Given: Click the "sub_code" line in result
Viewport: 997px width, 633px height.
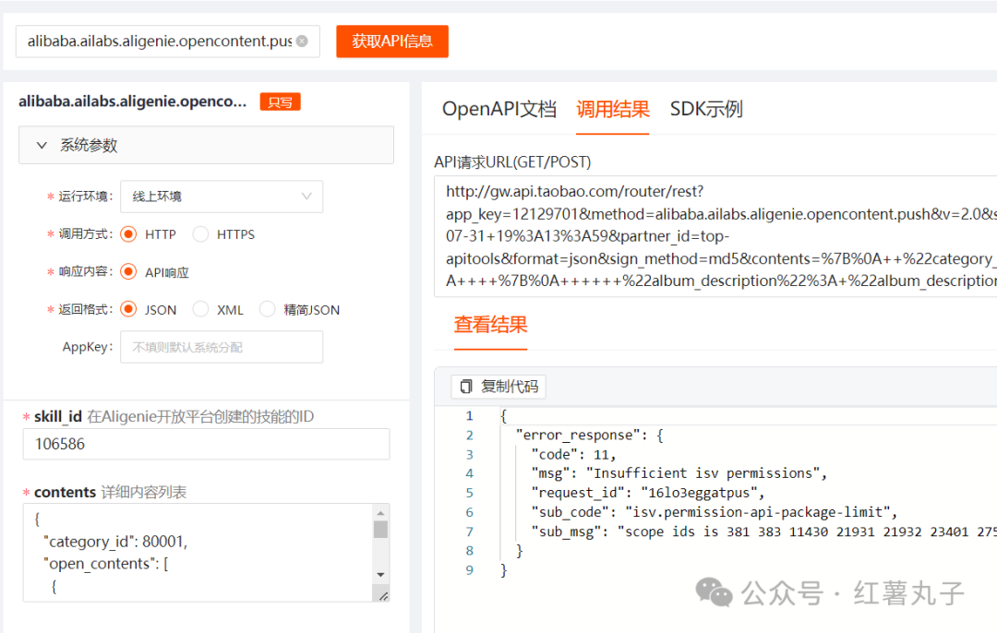Looking at the screenshot, I should pos(714,512).
